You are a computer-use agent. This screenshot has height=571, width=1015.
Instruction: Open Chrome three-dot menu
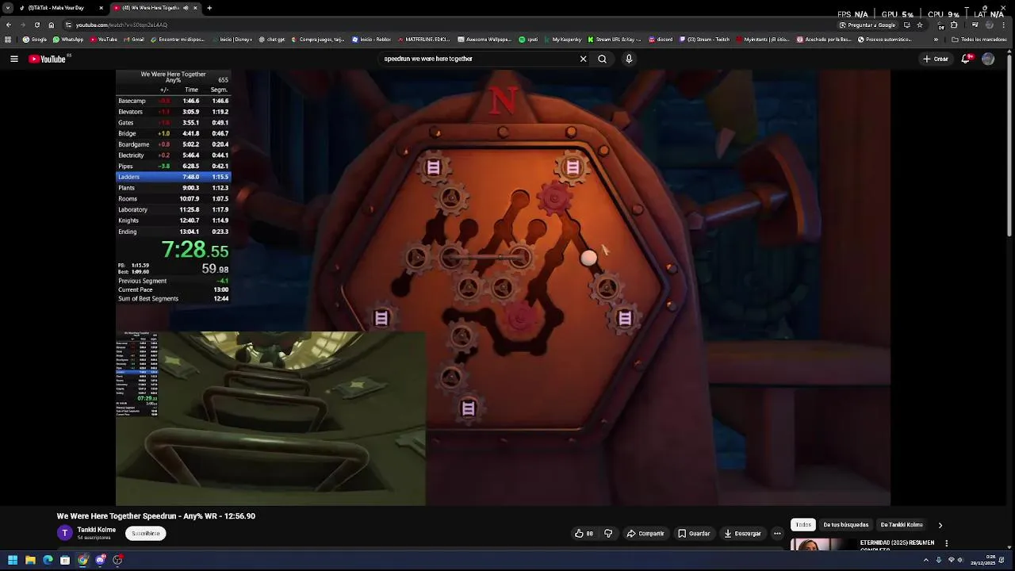[x=1005, y=25]
